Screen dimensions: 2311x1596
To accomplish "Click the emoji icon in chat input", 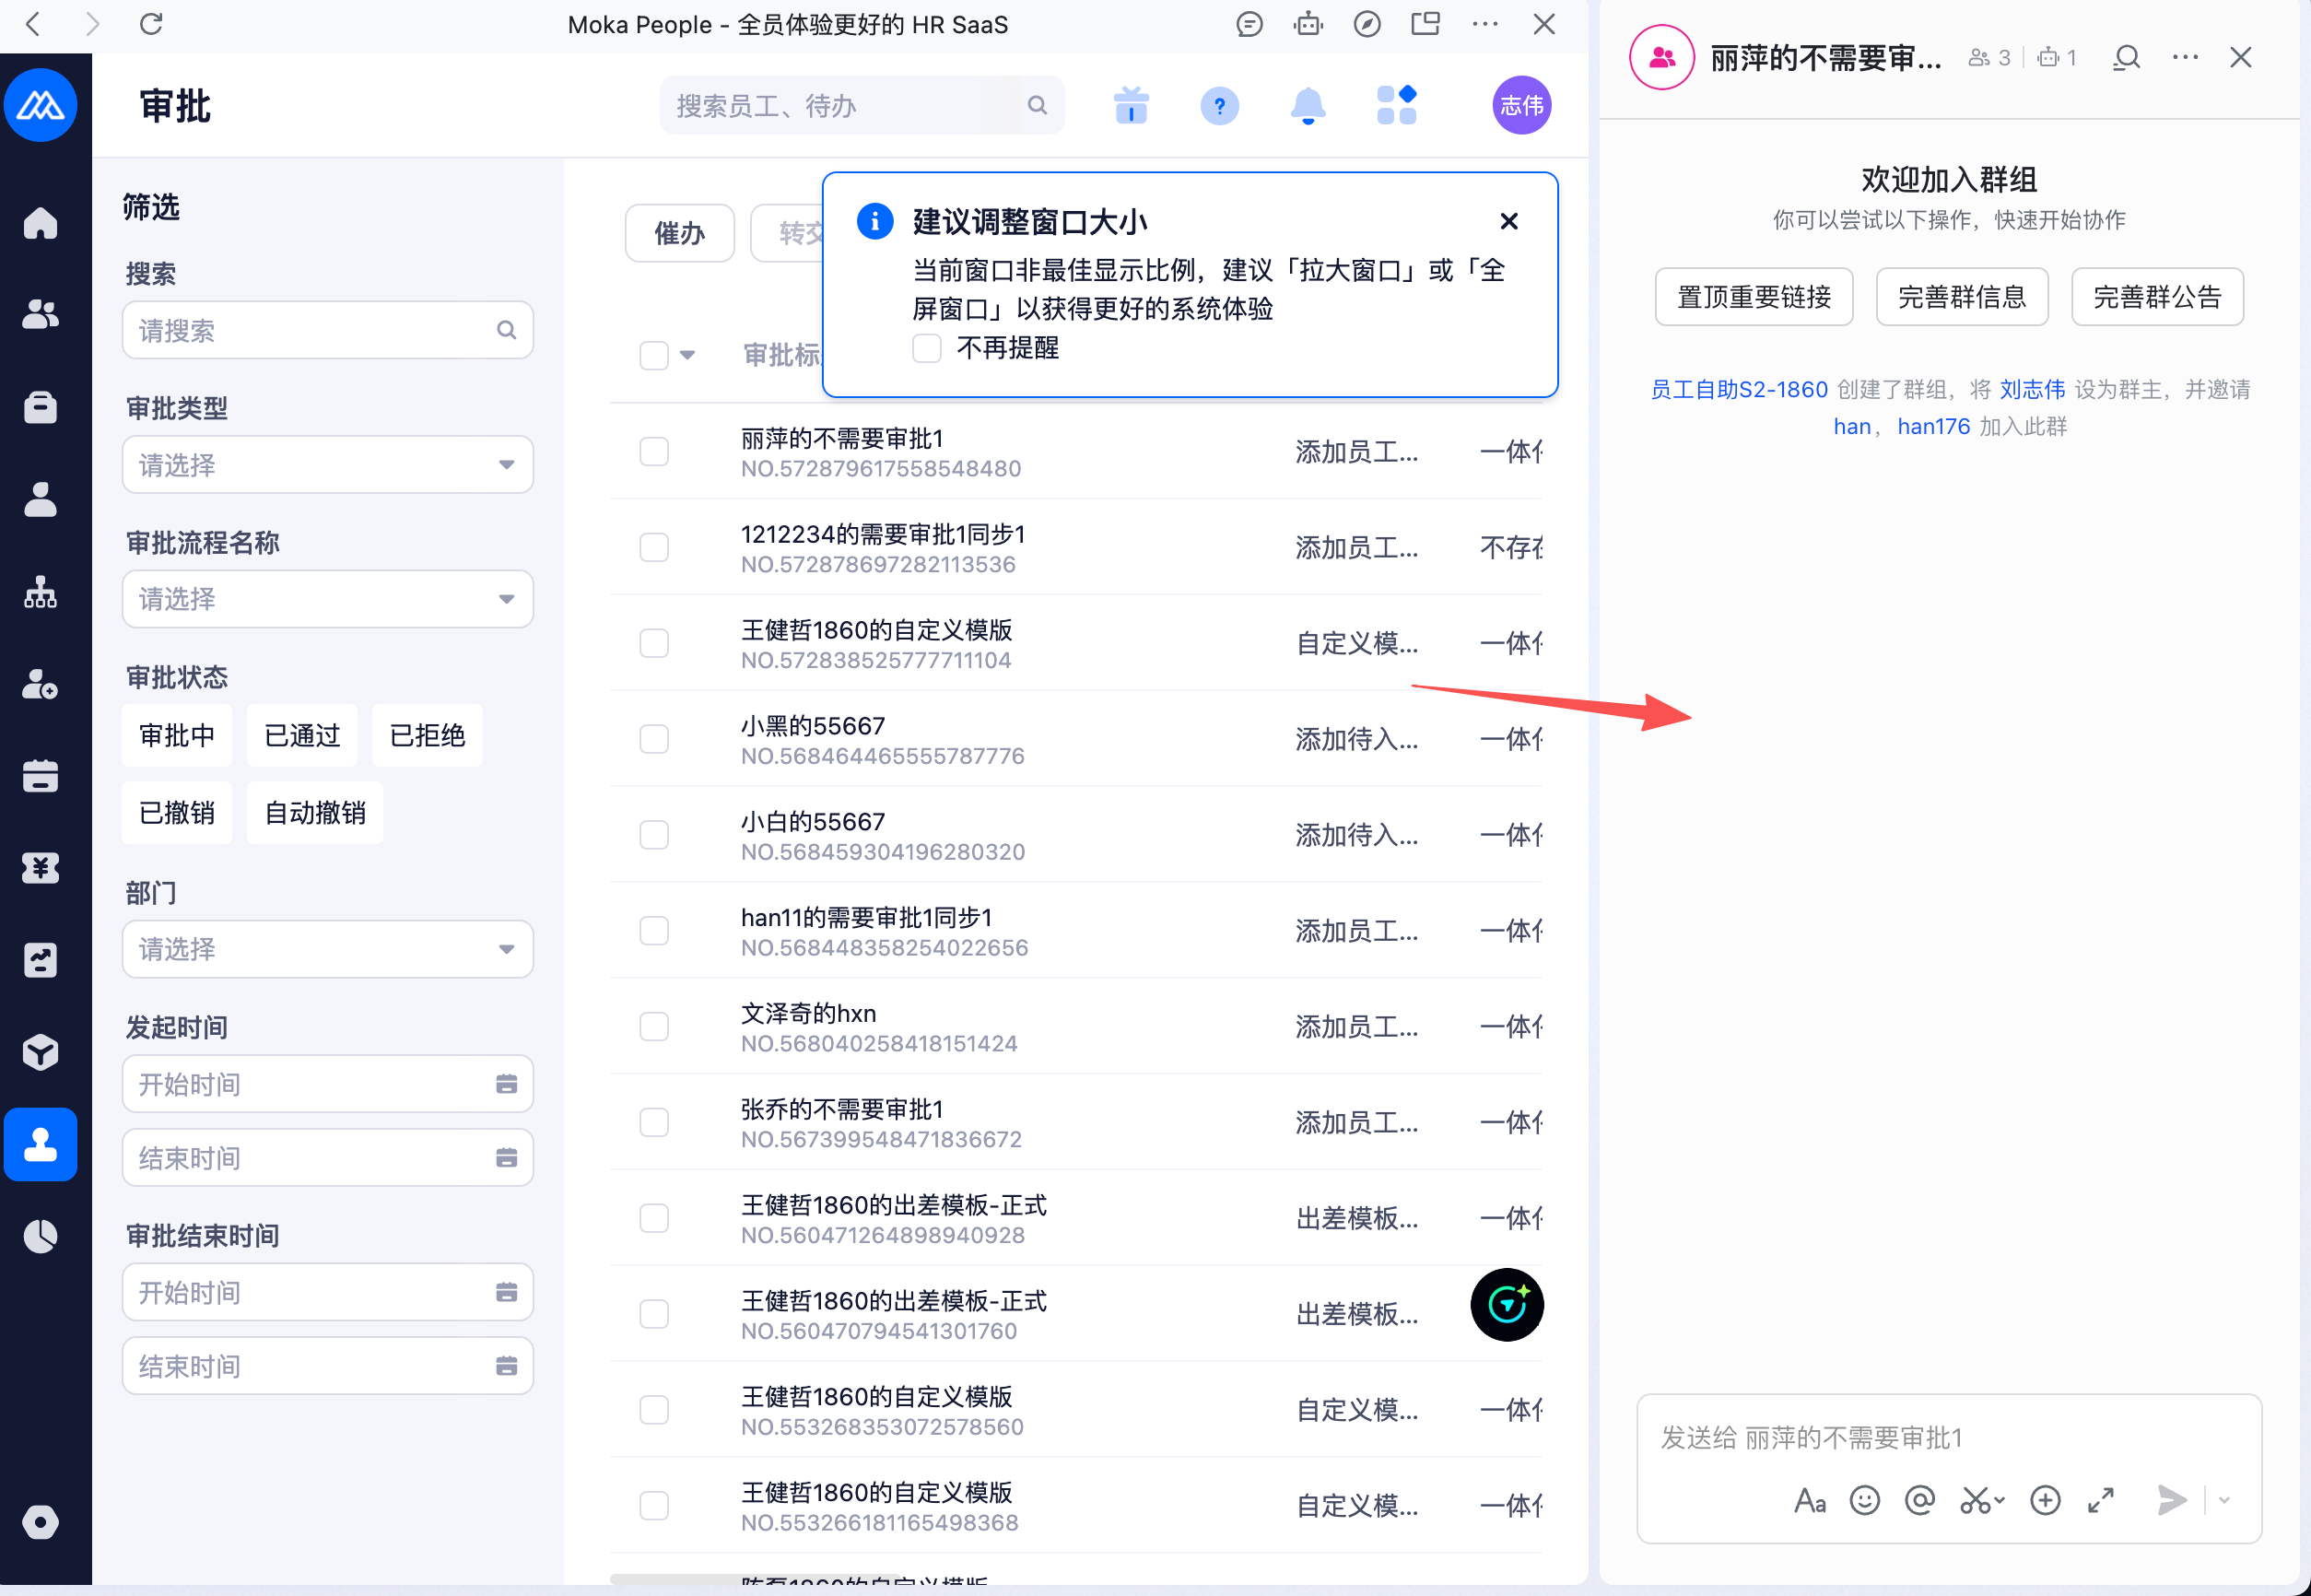I will [1864, 1500].
